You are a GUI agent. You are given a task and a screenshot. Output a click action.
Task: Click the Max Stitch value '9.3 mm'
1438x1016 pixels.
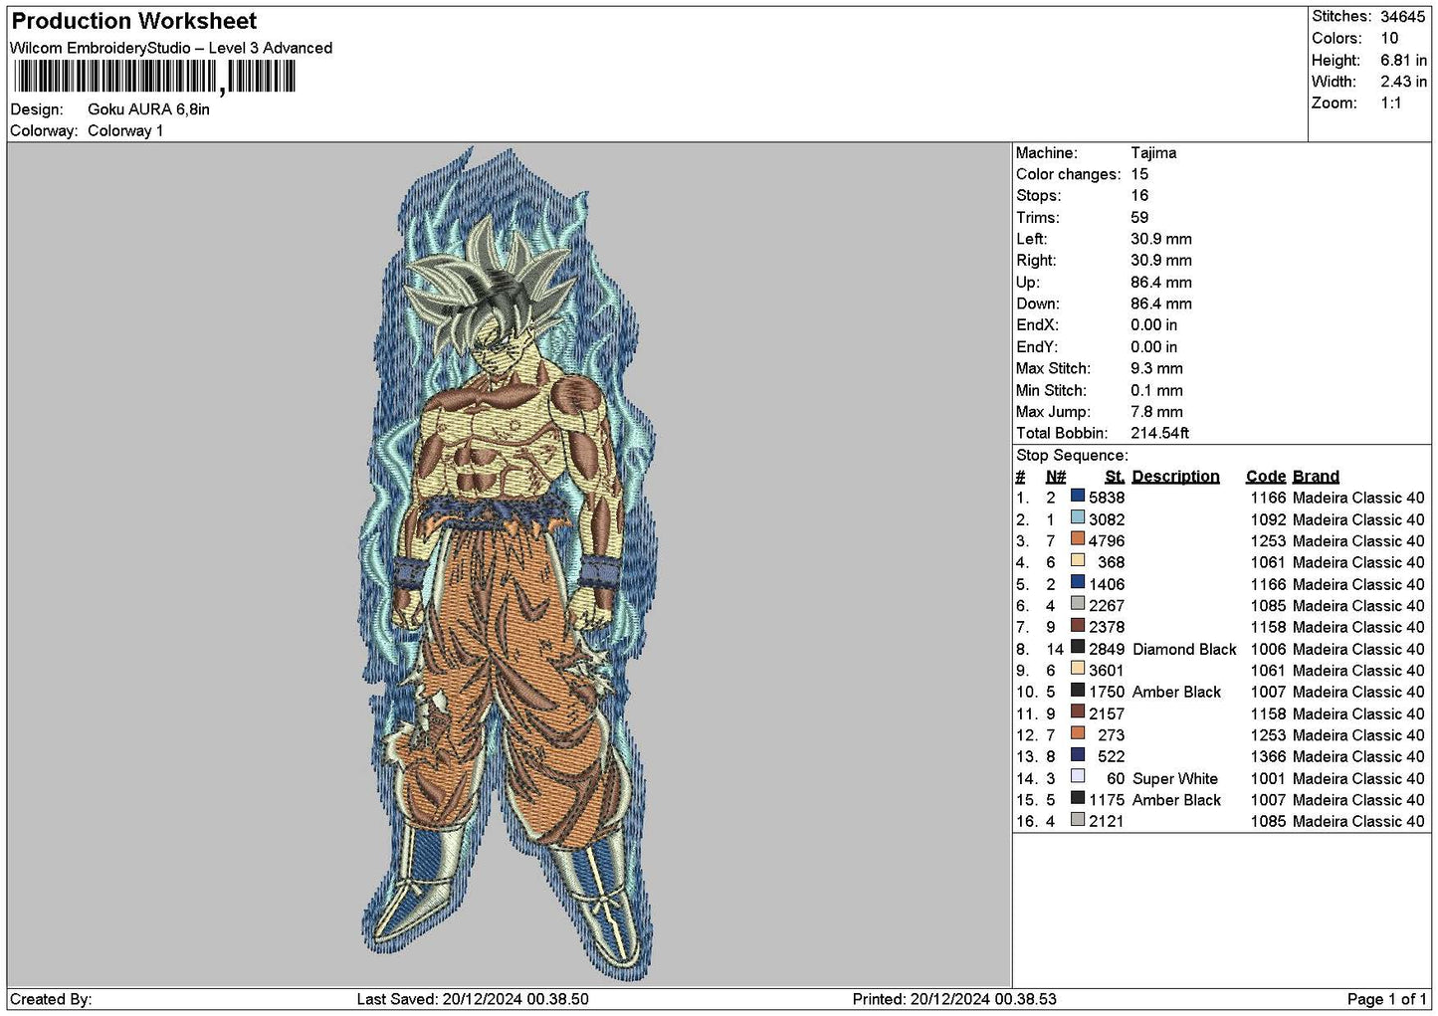1156,369
